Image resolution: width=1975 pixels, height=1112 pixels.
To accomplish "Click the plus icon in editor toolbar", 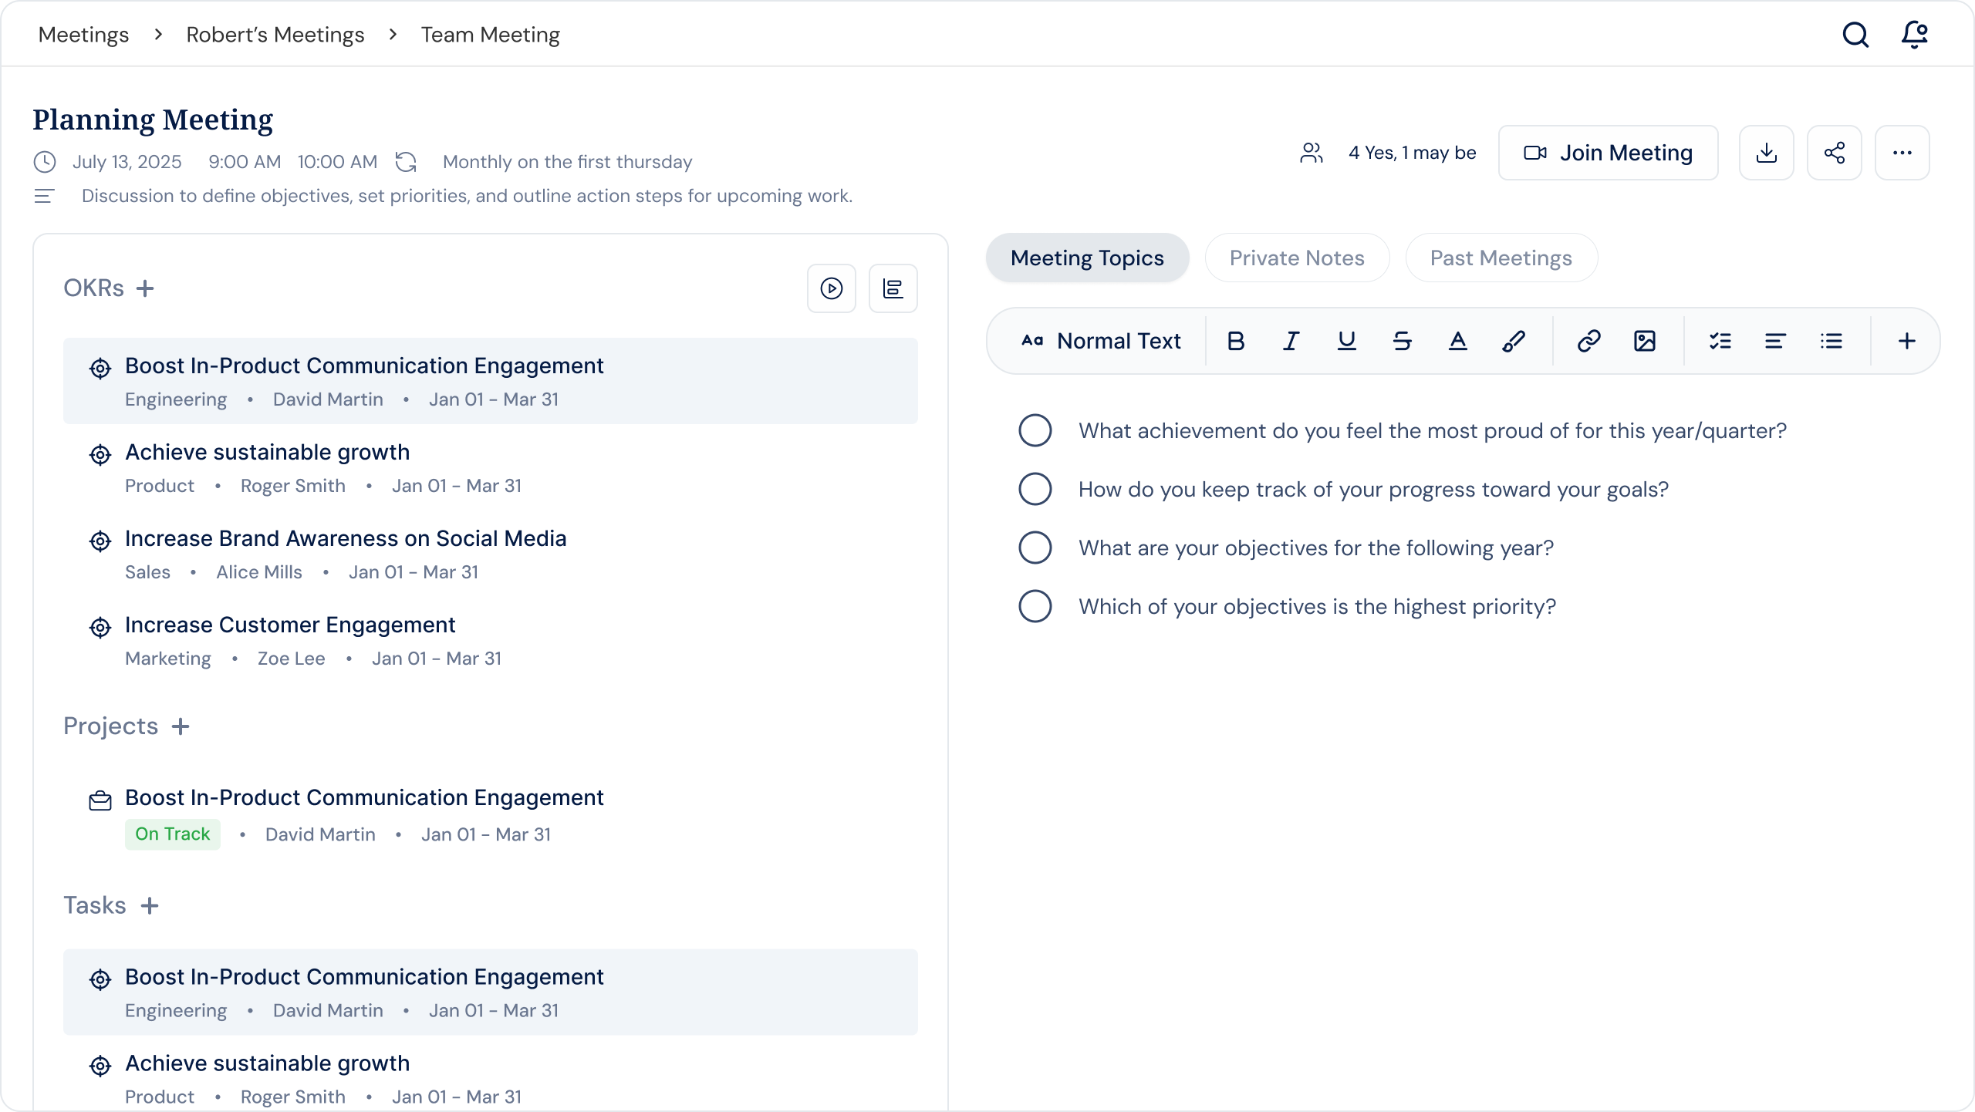I will tap(1906, 341).
